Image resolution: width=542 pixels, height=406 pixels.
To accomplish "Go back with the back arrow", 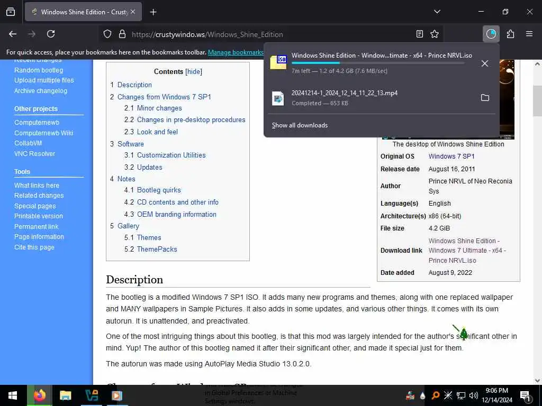I will click(13, 34).
